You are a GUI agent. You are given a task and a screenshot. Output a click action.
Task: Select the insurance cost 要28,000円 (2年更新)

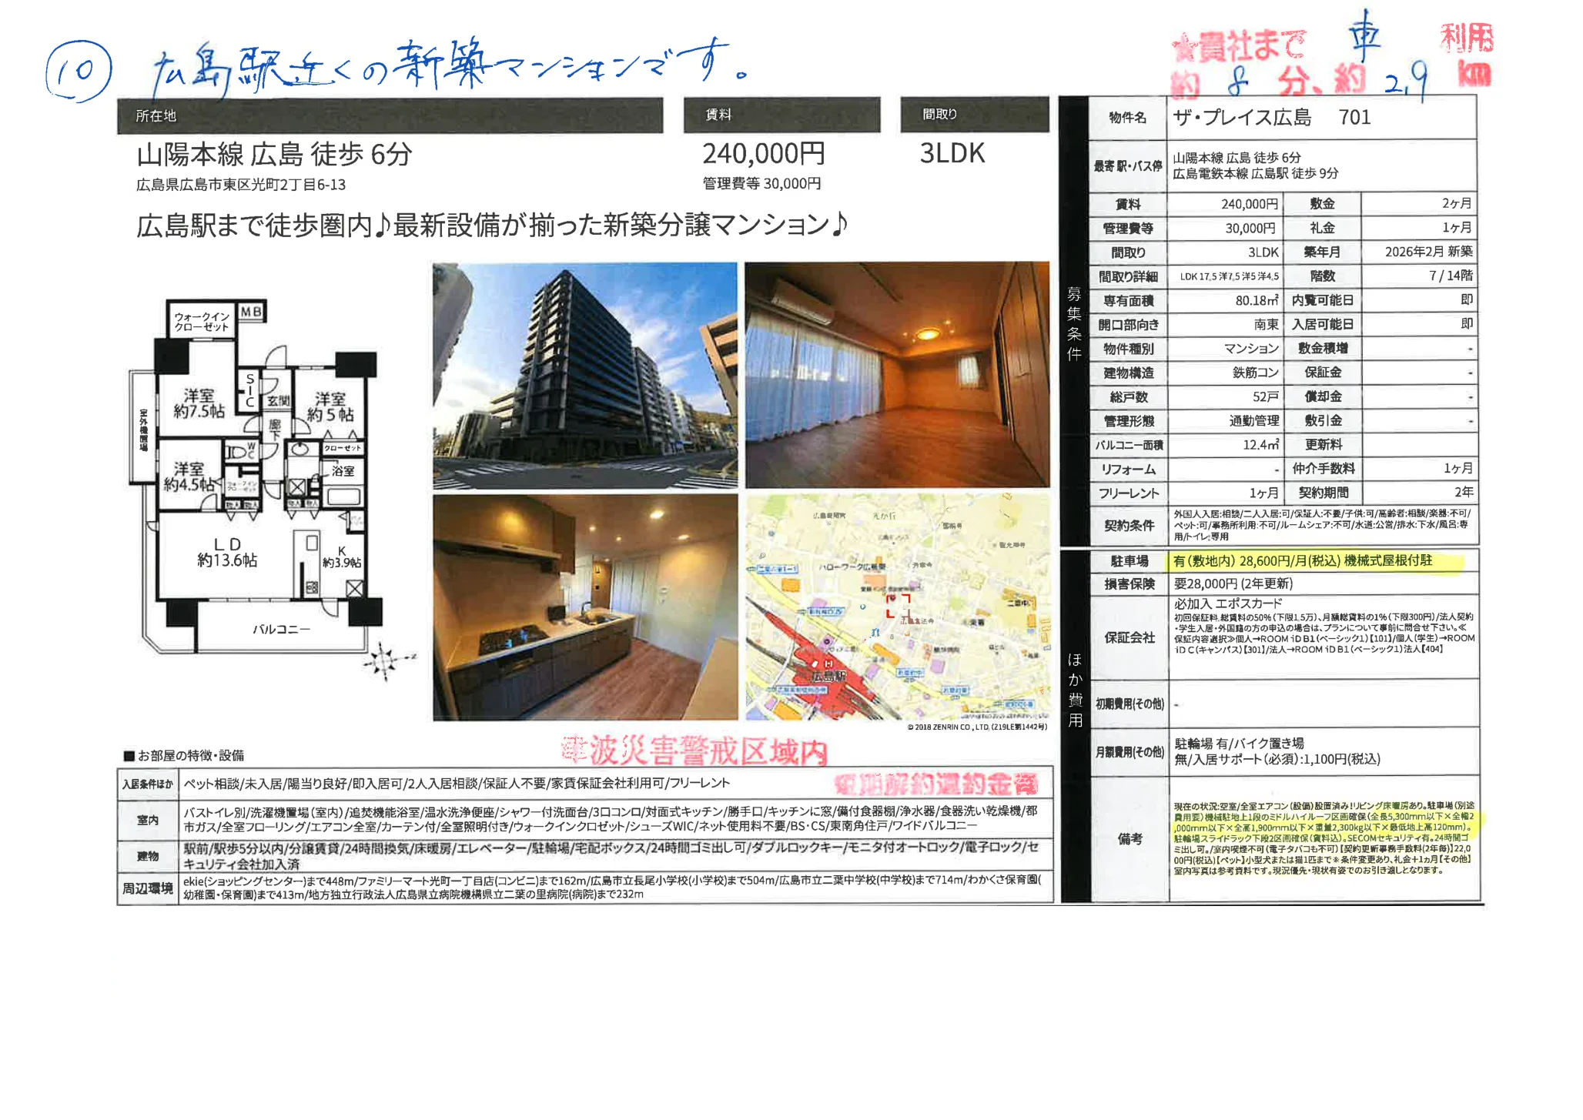[1233, 583]
